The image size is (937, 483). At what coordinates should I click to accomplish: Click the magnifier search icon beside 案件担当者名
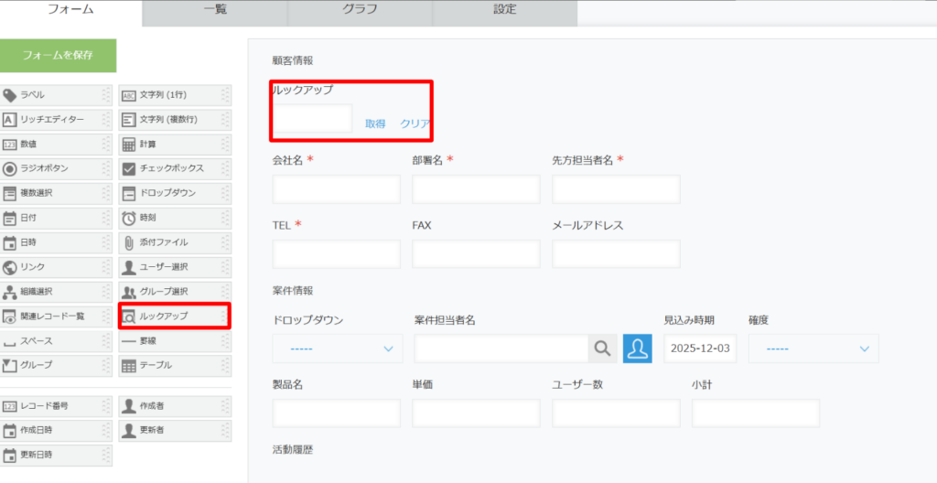pyautogui.click(x=601, y=349)
